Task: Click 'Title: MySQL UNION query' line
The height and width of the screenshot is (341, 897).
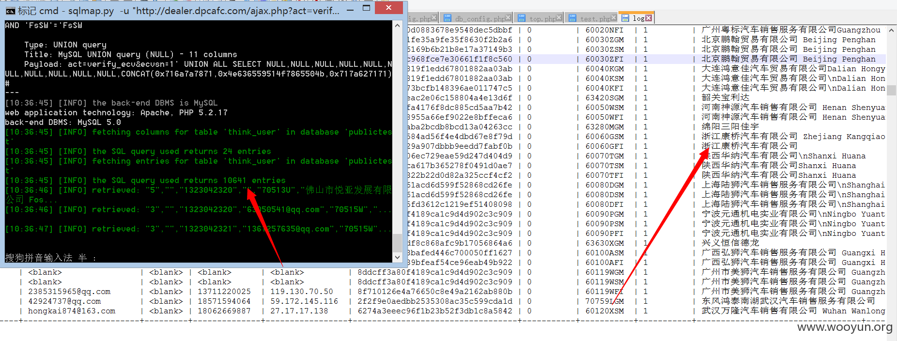Action: [131, 54]
